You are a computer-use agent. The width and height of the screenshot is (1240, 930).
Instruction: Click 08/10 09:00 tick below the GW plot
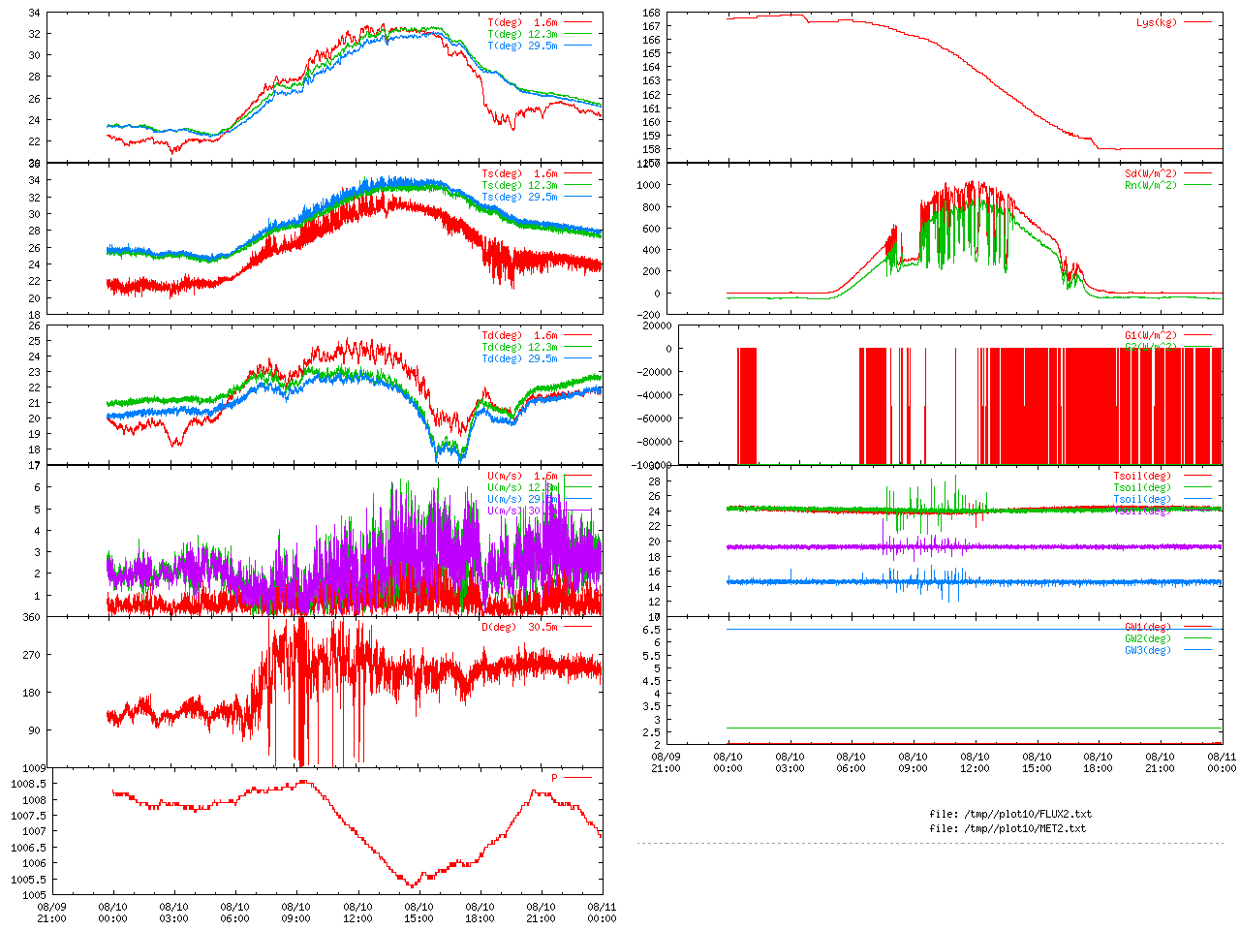click(913, 761)
